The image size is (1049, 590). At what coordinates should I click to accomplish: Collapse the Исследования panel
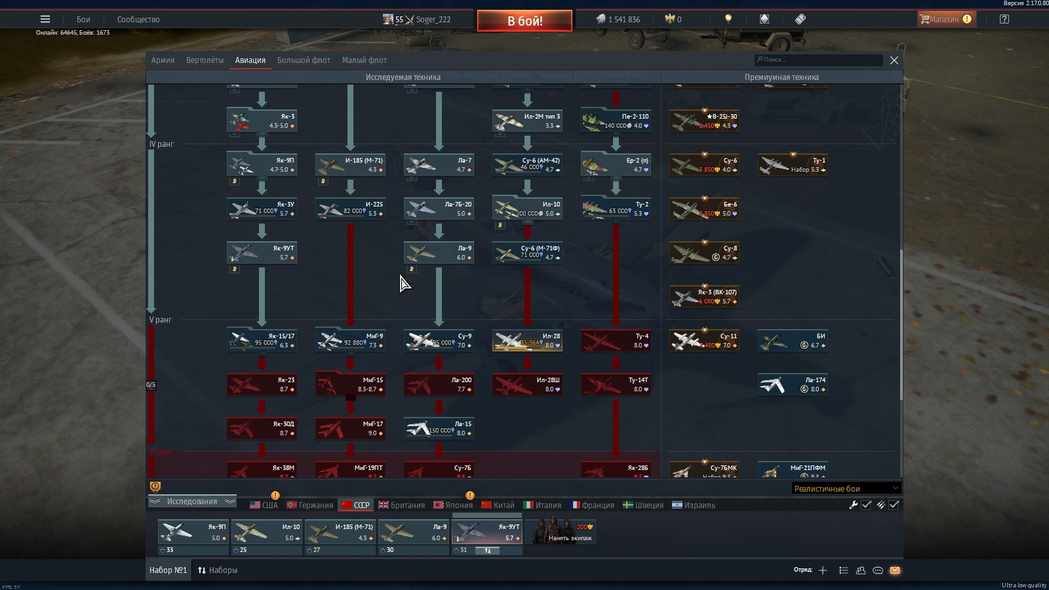(192, 501)
